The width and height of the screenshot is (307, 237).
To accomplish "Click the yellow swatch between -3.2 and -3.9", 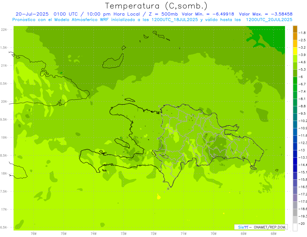I will (295, 51).
